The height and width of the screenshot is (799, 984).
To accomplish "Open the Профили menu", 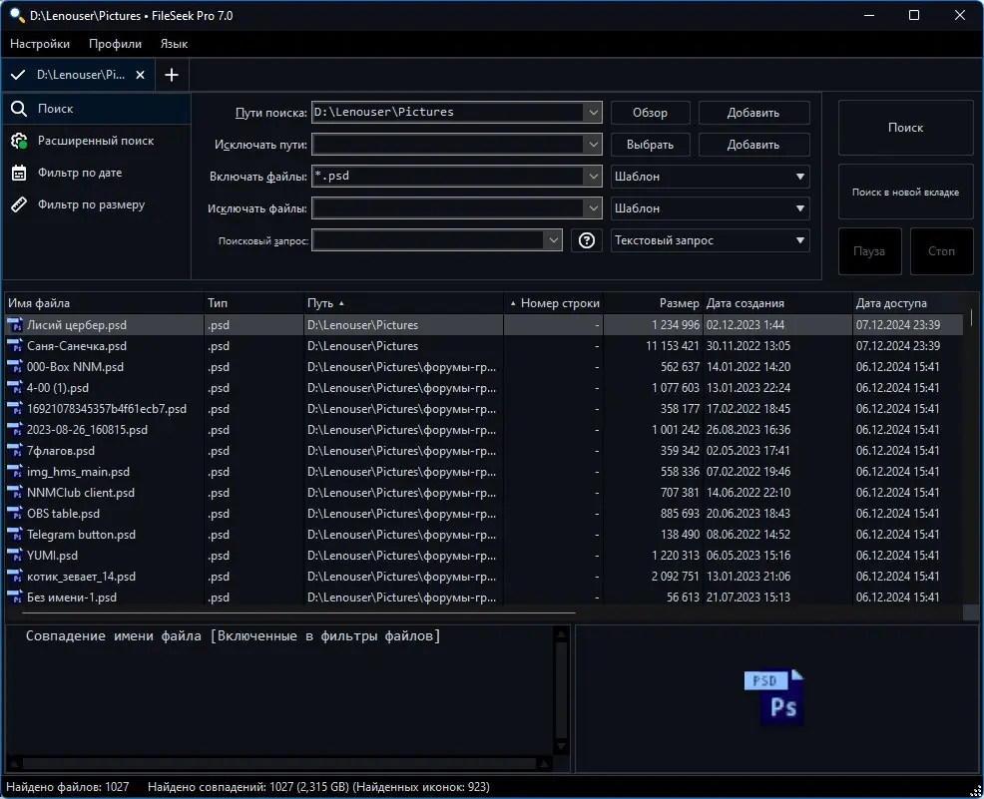I will click(x=115, y=44).
